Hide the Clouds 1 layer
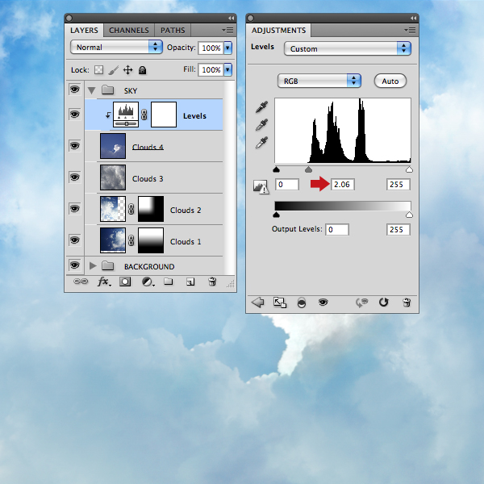This screenshot has width=484, height=484. pos(74,240)
